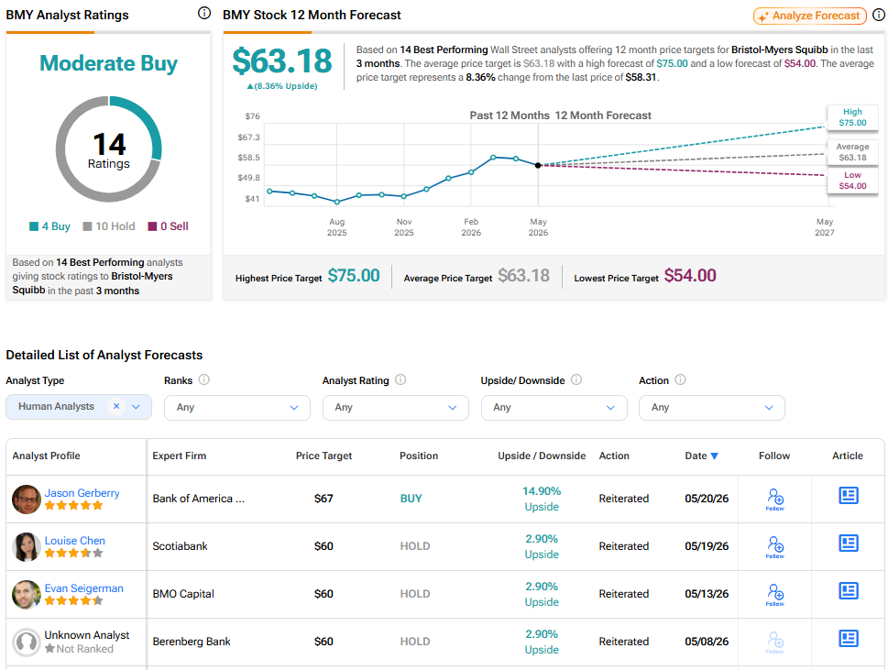888x670 pixels.
Task: Click info icon next to Upside/Downside filter
Action: (576, 380)
